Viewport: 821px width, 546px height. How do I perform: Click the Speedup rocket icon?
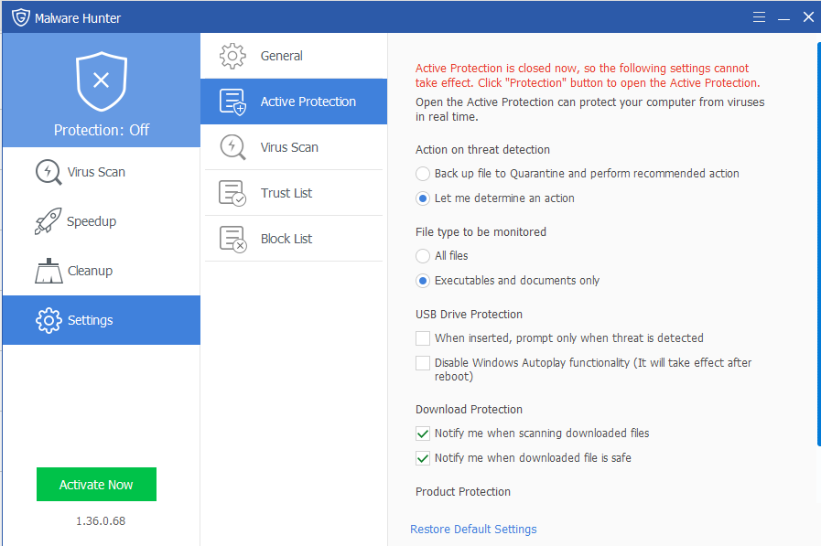coord(49,221)
